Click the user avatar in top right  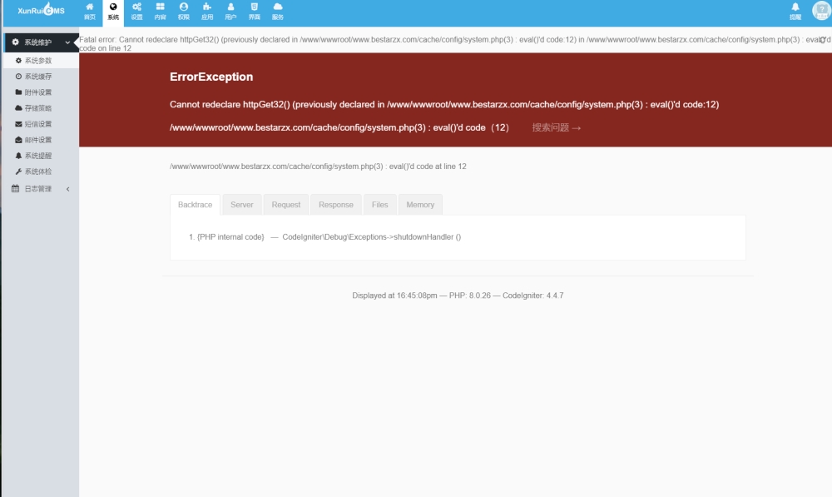[820, 10]
